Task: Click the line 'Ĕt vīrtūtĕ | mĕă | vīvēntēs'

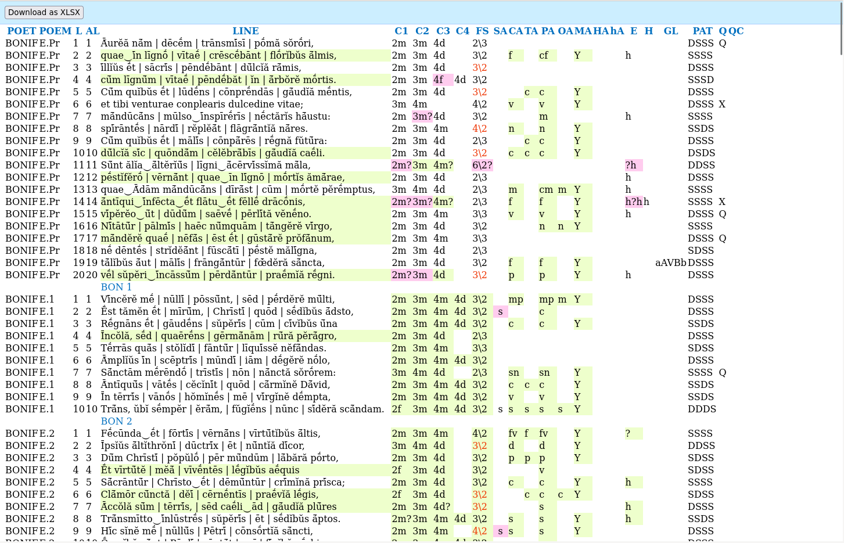Action: point(245,470)
